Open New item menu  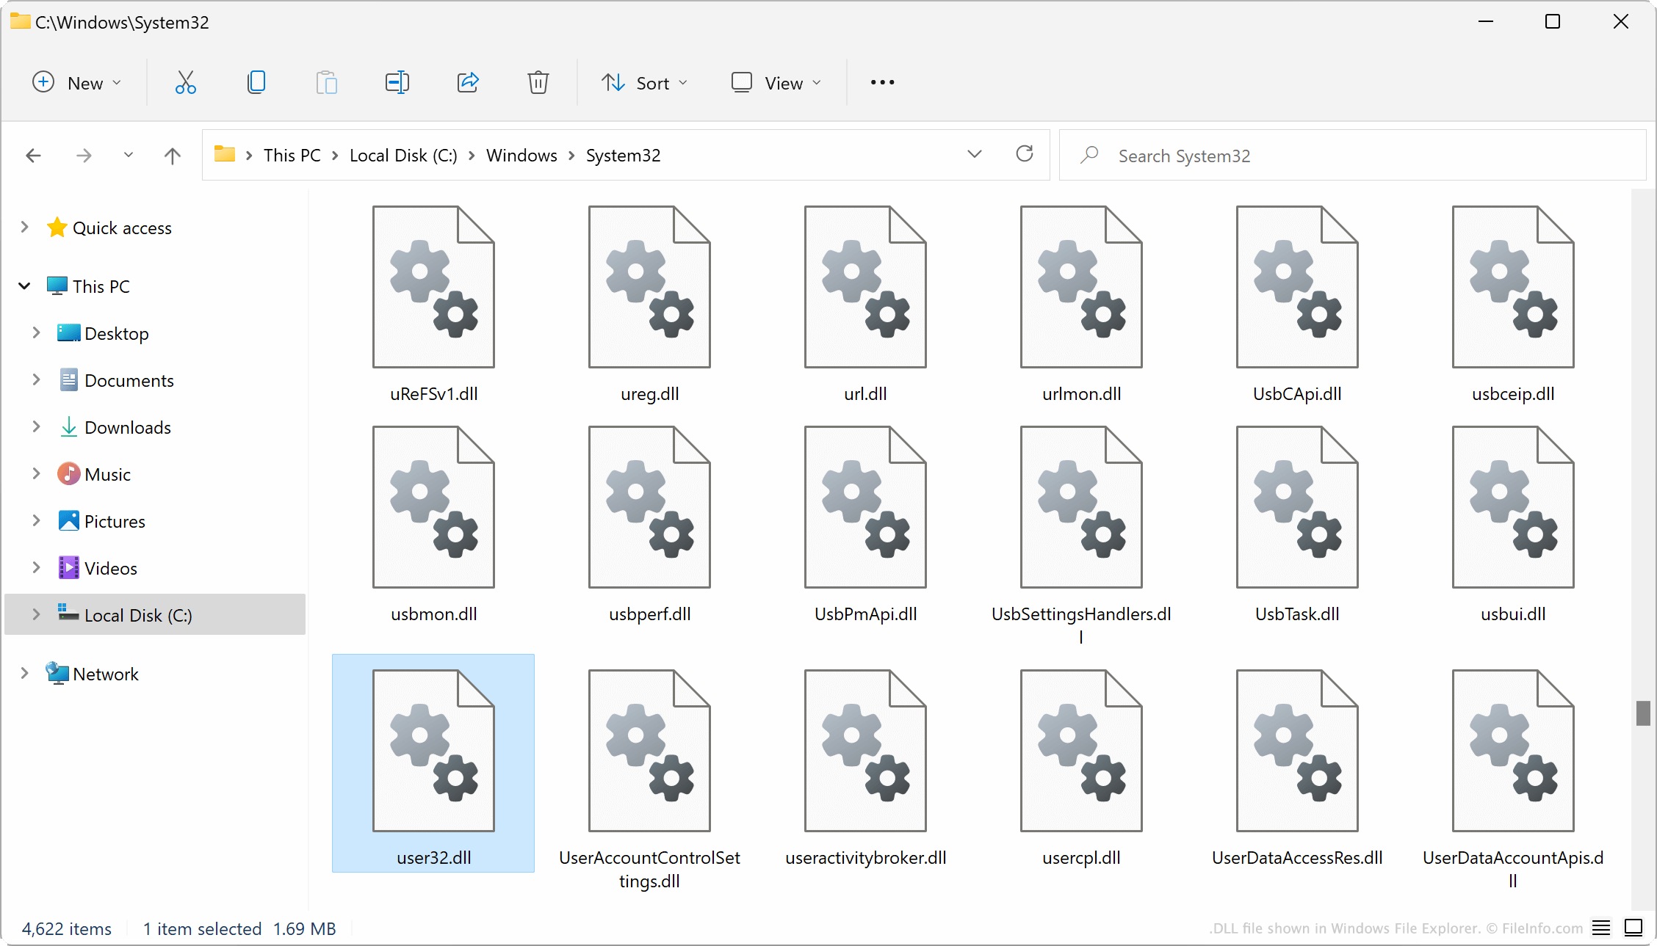click(x=76, y=82)
